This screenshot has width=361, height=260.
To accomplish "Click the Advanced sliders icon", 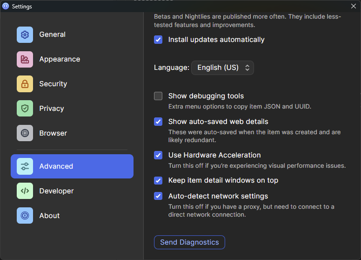I will coord(25,166).
